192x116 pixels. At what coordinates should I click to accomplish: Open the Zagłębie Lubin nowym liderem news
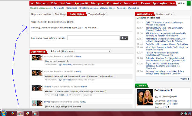pyautogui.click(x=167, y=44)
